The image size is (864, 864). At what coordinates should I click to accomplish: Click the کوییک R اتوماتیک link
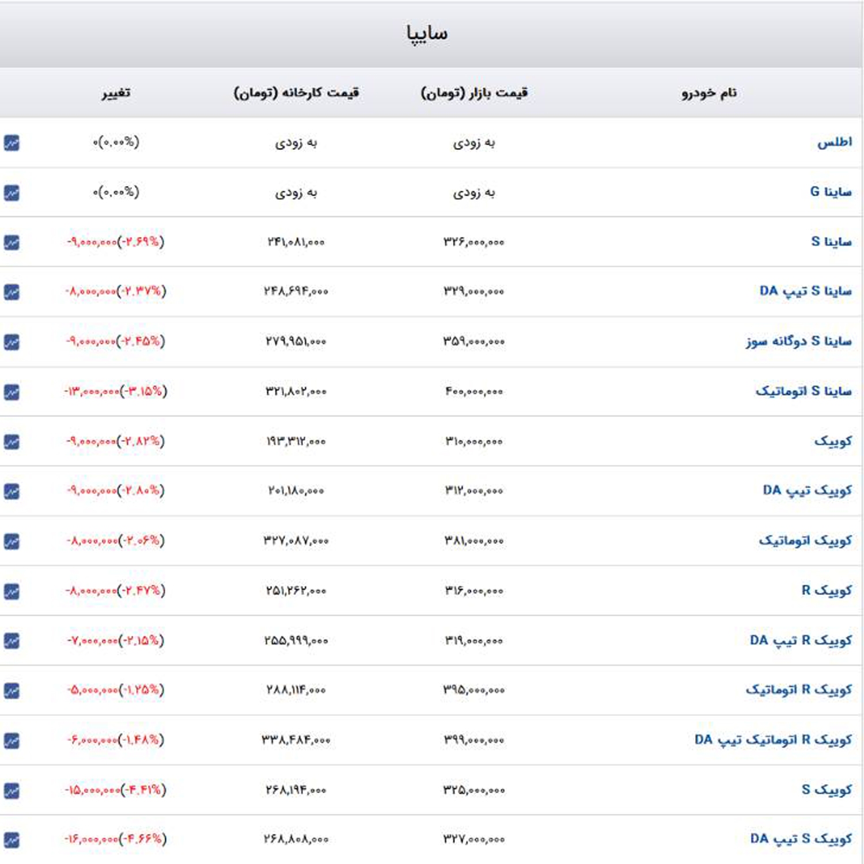pyautogui.click(x=798, y=690)
